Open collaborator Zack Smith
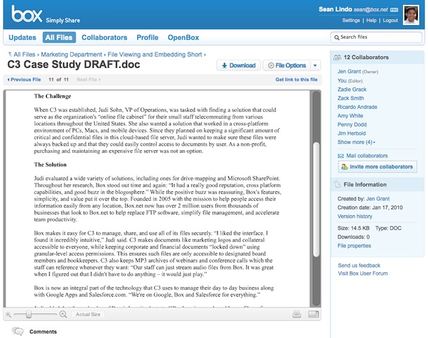The width and height of the screenshot is (428, 338). 351,98
